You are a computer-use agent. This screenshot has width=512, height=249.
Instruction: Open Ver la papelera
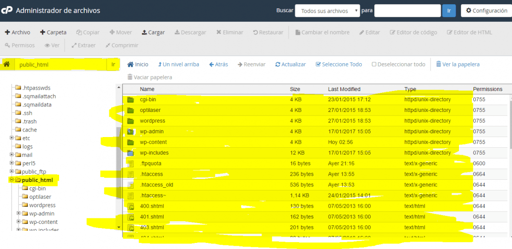coord(458,64)
